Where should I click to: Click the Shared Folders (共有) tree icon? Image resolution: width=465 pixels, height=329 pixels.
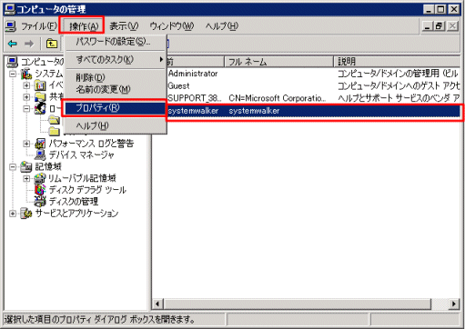(x=40, y=97)
